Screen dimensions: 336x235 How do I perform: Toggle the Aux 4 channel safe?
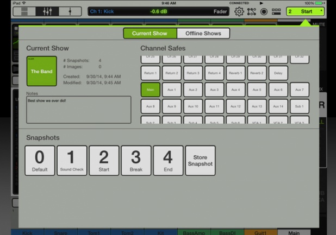tap(235, 90)
